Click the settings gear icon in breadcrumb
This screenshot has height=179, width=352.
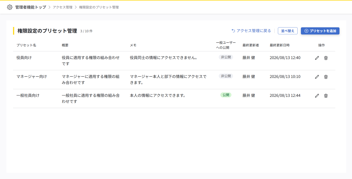coord(10,7)
